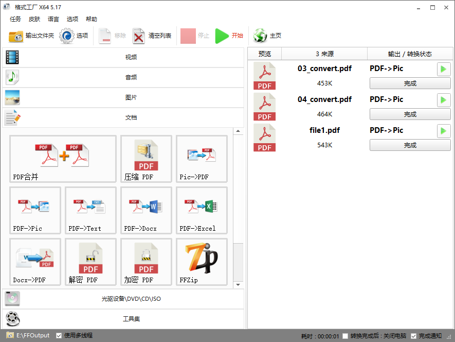This screenshot has height=342, width=455.
Task: Enable 关闭电脑 shutdown after conversion checkbox
Action: [x=345, y=336]
